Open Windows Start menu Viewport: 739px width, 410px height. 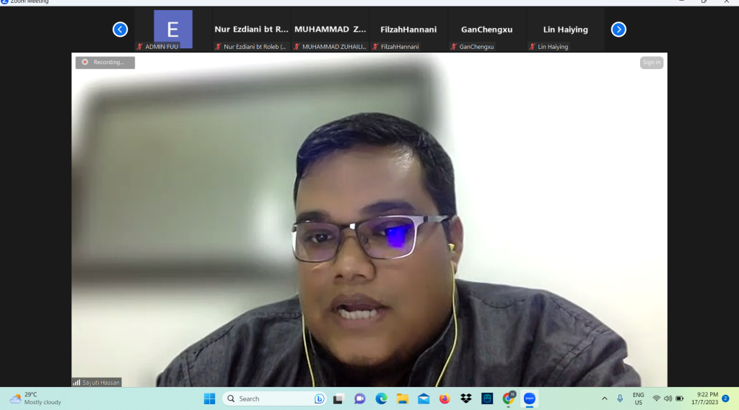click(x=209, y=398)
